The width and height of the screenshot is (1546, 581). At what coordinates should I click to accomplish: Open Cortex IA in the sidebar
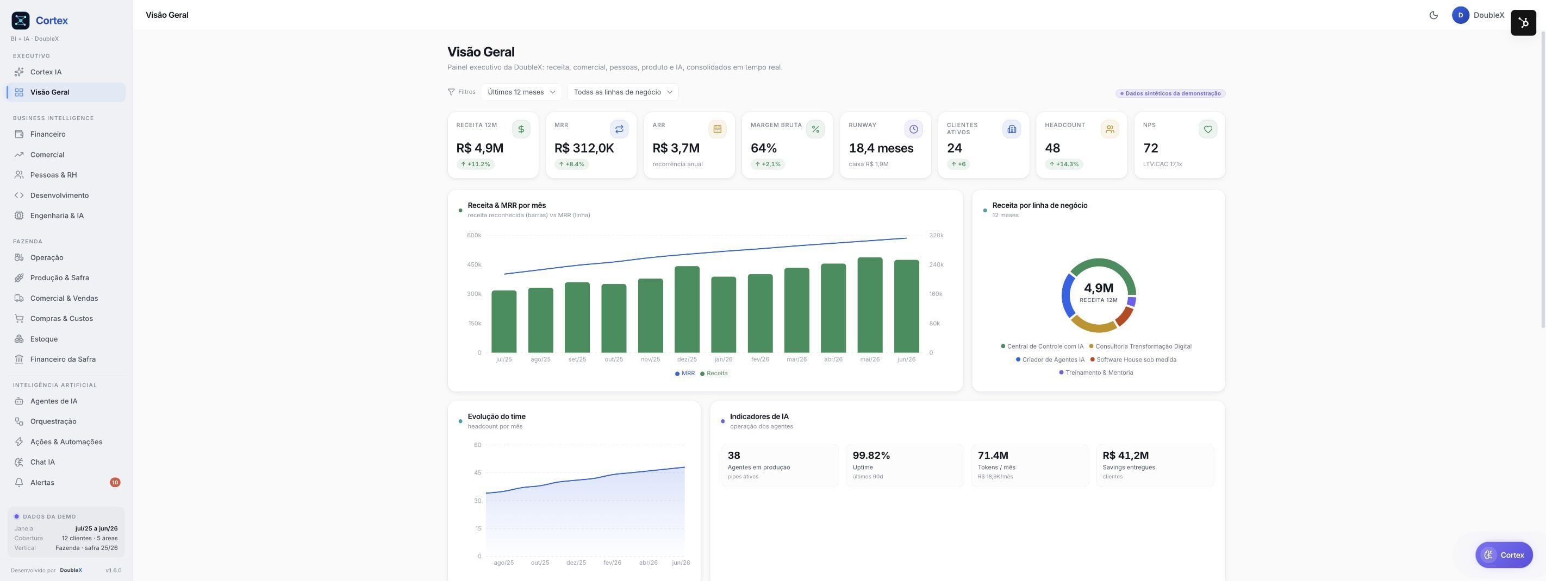[x=66, y=72]
